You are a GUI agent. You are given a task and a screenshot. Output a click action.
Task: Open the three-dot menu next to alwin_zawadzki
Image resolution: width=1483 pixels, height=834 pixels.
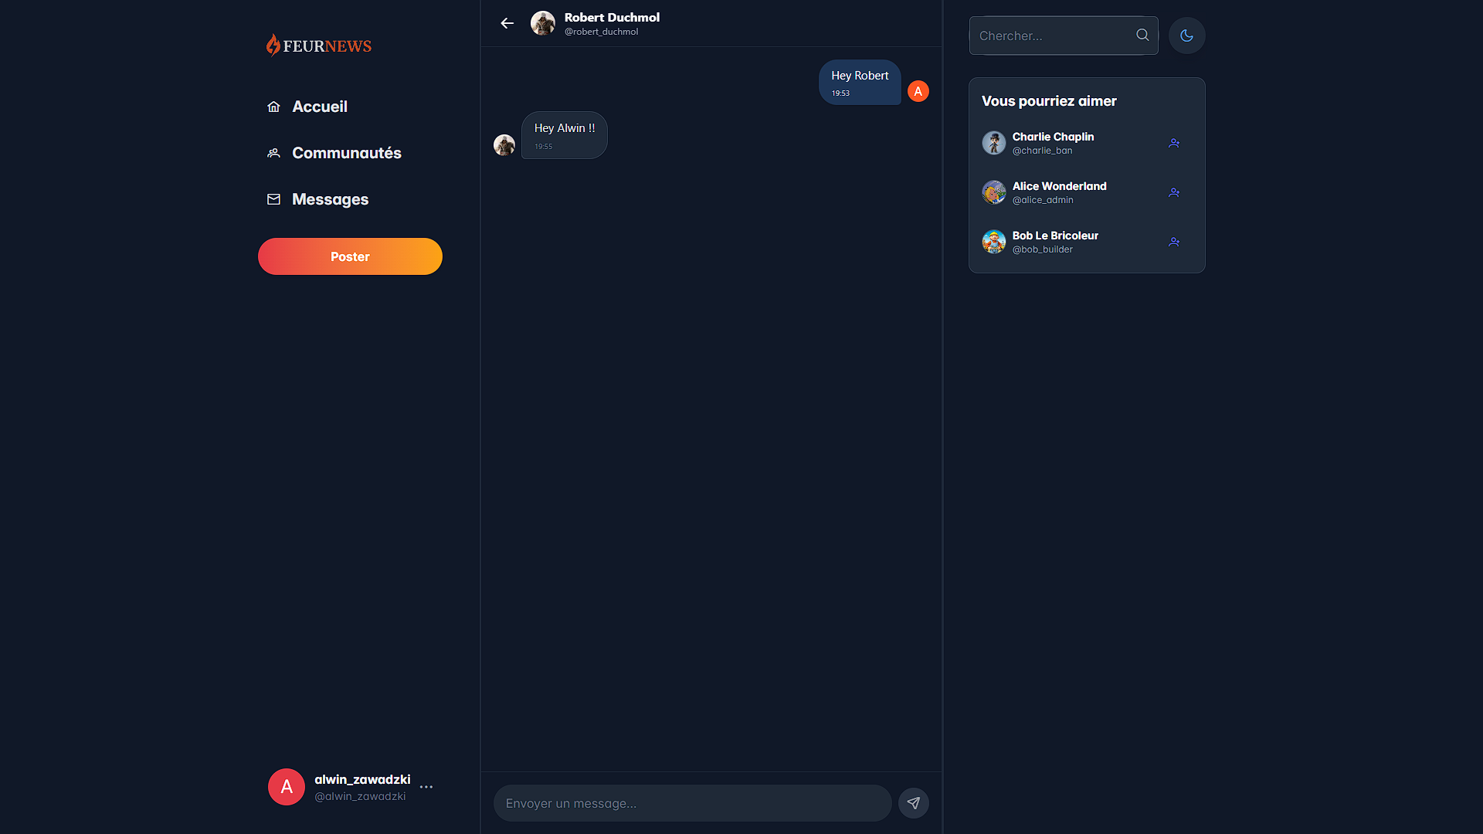pos(426,787)
